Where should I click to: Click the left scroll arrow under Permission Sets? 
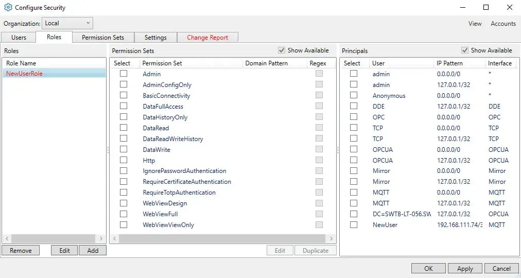(x=114, y=238)
